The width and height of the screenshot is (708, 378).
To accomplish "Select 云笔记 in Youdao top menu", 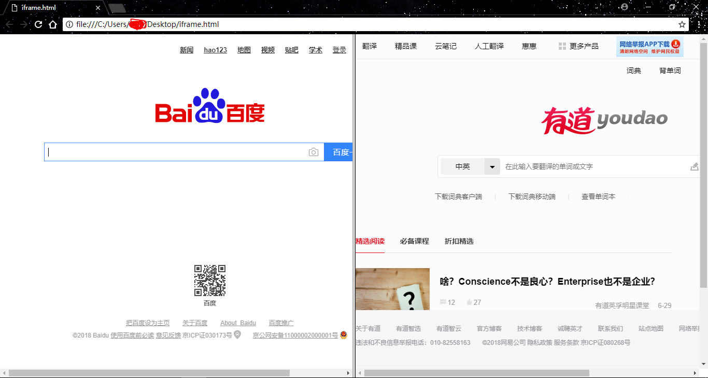I will [446, 46].
